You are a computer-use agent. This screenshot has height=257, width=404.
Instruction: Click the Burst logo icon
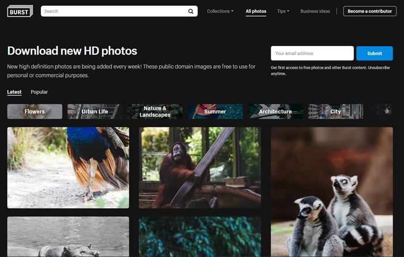20,11
